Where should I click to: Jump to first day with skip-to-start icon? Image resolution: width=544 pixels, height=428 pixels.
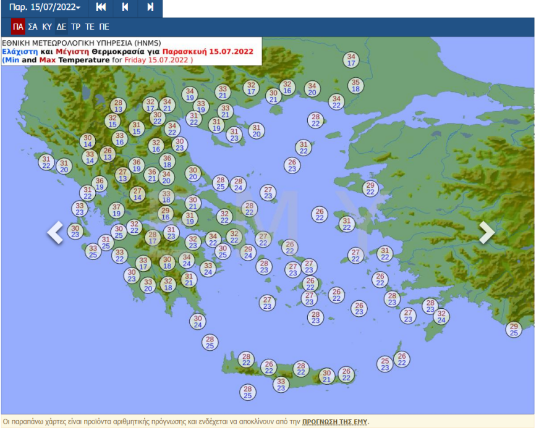point(101,7)
